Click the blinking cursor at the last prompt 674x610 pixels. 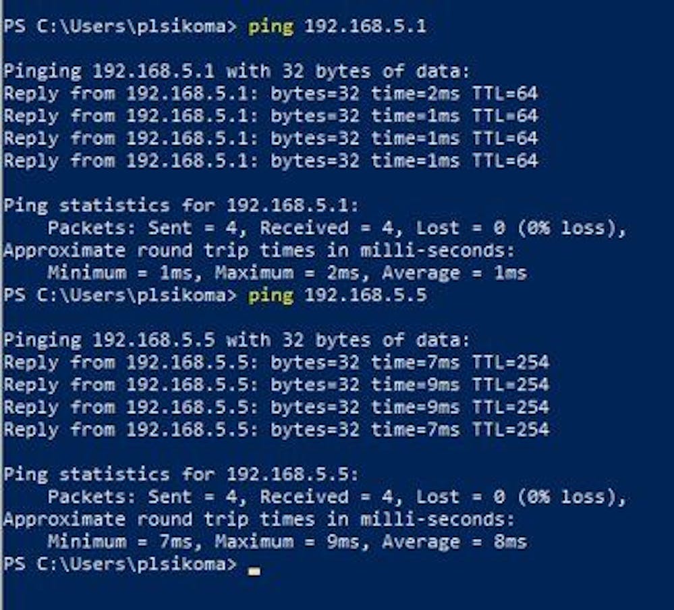pos(254,571)
